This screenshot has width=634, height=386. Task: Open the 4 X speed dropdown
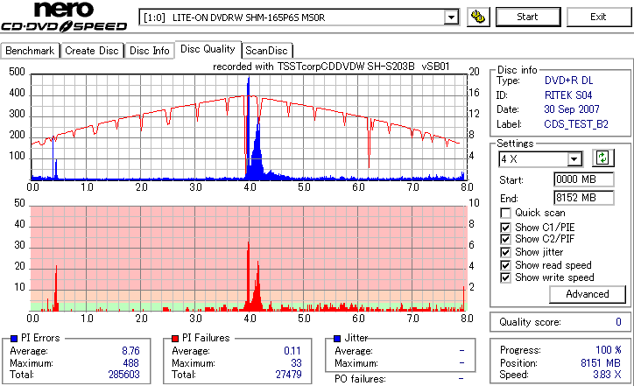click(574, 159)
